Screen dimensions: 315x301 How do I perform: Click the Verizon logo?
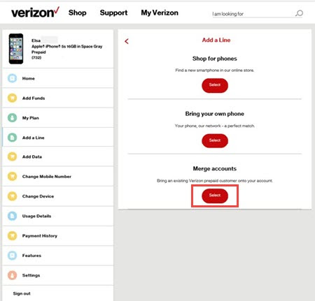(x=35, y=13)
